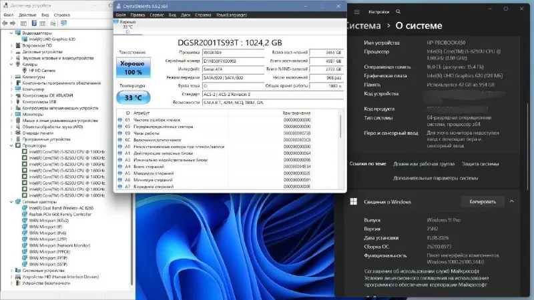Click the printer toolbar icon in Device Manager
Image resolution: width=534 pixels, height=300 pixels.
click(53, 23)
